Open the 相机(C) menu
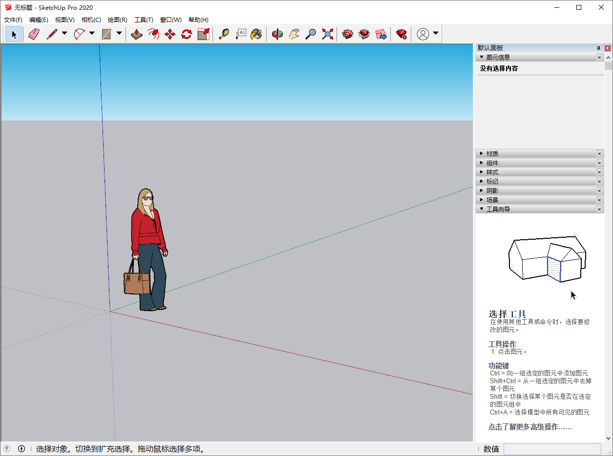613x456 pixels. 91,20
